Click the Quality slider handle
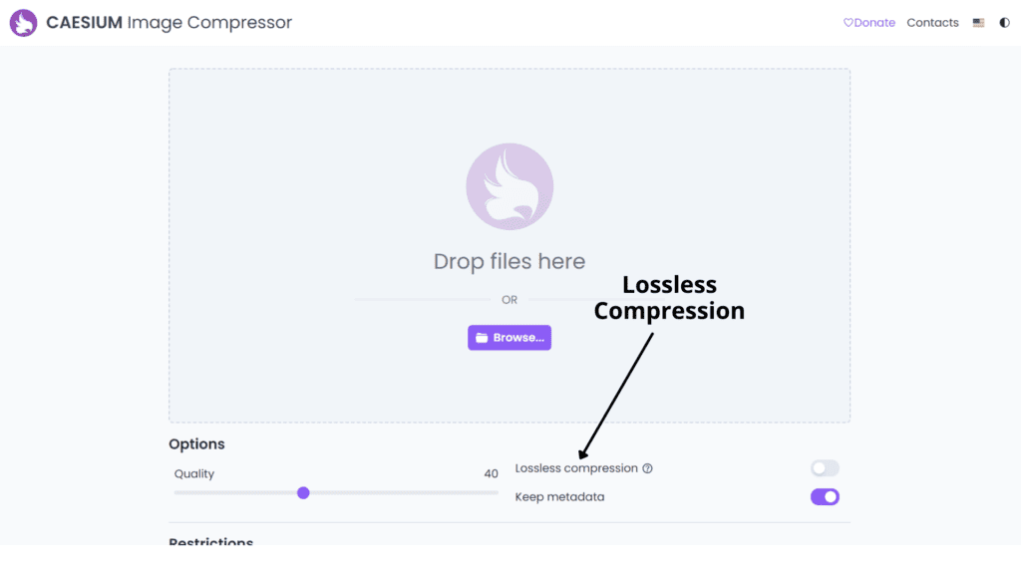This screenshot has height=574, width=1021. (303, 493)
